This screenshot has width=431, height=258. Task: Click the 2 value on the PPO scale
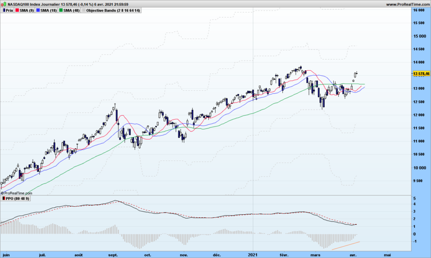click(x=415, y=219)
